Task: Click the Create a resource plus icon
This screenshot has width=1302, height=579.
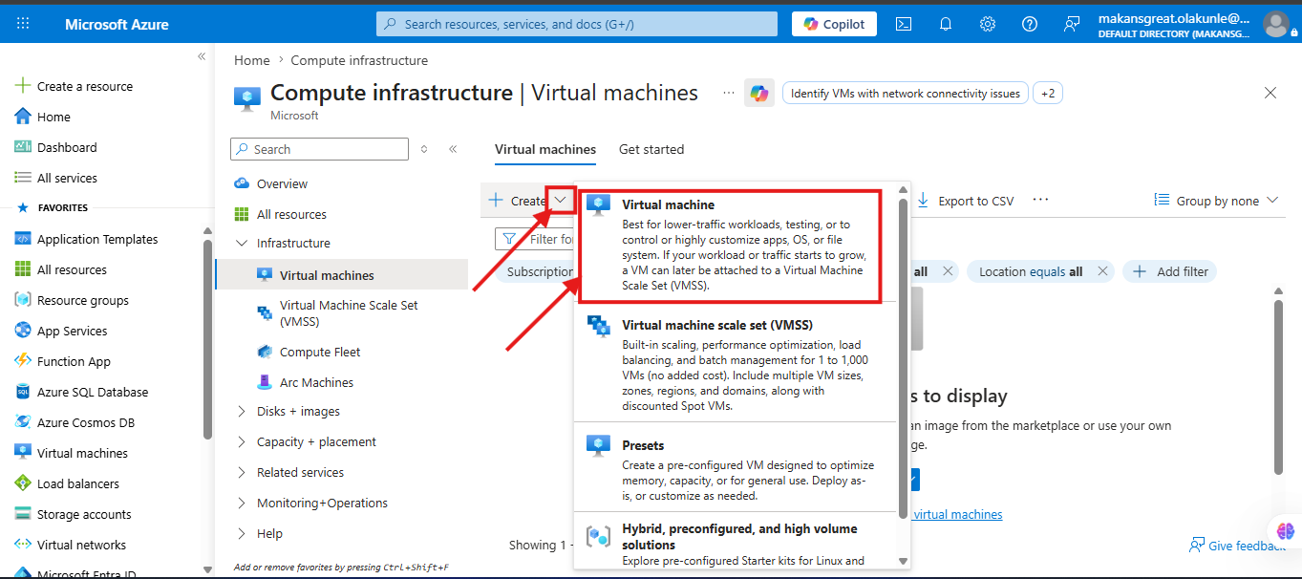Action: (23, 86)
